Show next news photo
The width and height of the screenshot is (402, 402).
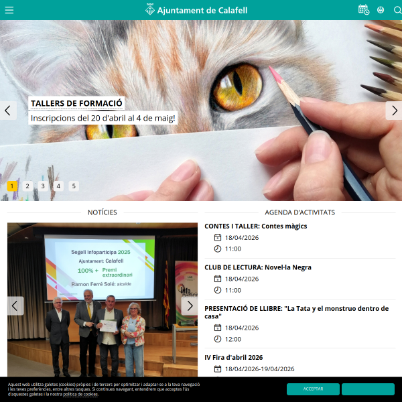pyautogui.click(x=190, y=306)
